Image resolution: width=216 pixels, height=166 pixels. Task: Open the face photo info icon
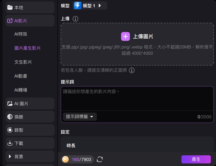click(132, 70)
